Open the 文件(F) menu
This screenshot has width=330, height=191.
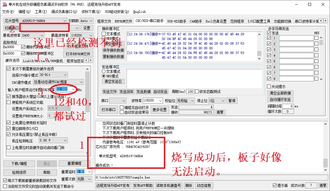coord(8,12)
